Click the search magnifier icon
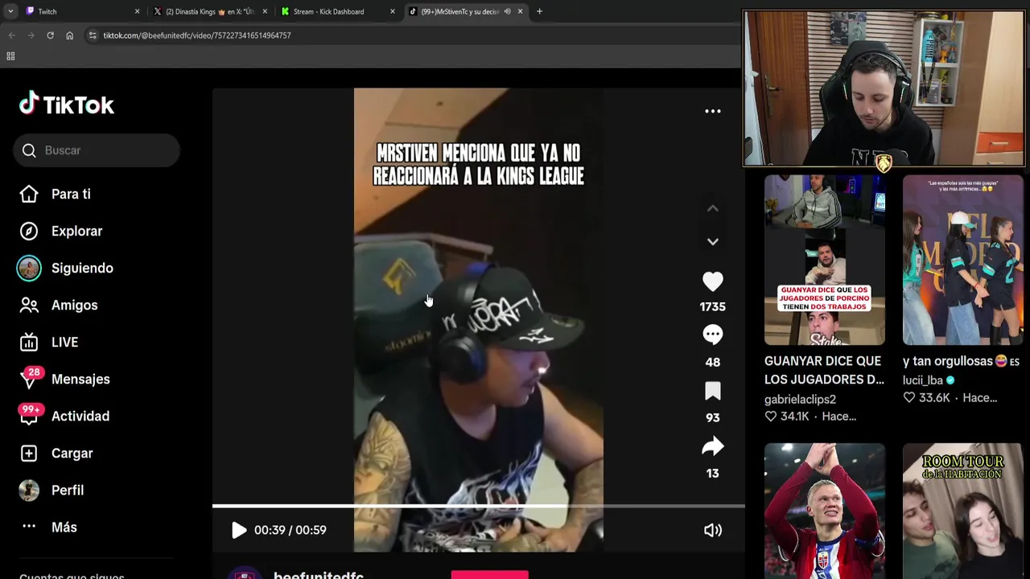The height and width of the screenshot is (579, 1030). coord(29,150)
